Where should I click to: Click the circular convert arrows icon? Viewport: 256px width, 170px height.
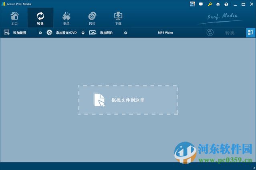[x=210, y=32]
